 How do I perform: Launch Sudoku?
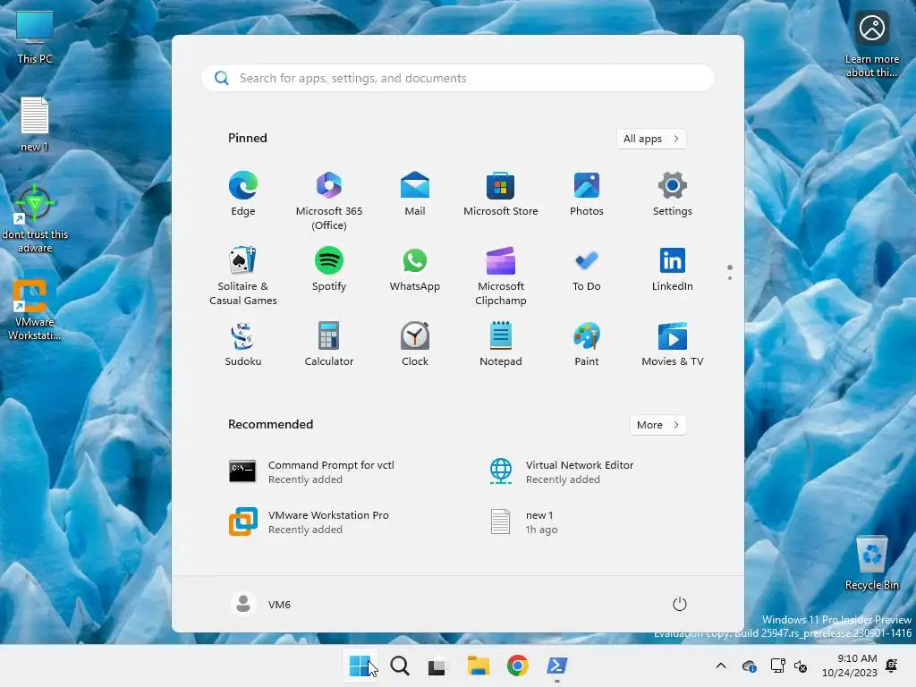click(243, 344)
